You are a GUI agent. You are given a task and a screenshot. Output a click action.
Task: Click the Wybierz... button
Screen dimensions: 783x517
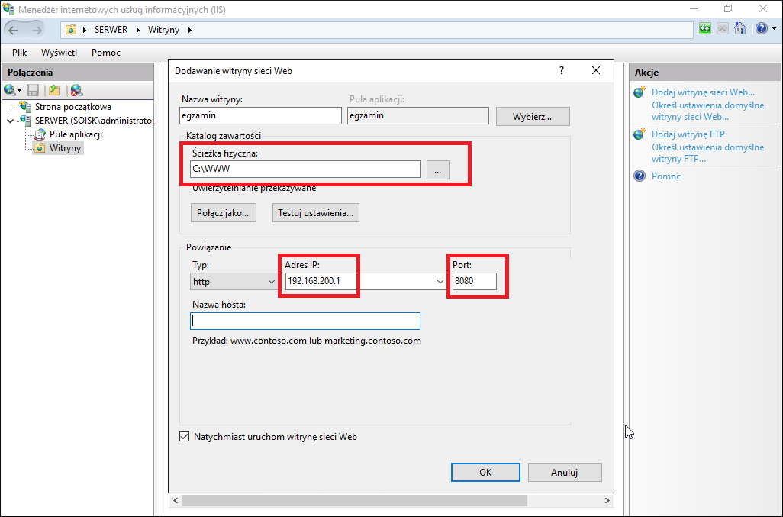click(x=533, y=116)
